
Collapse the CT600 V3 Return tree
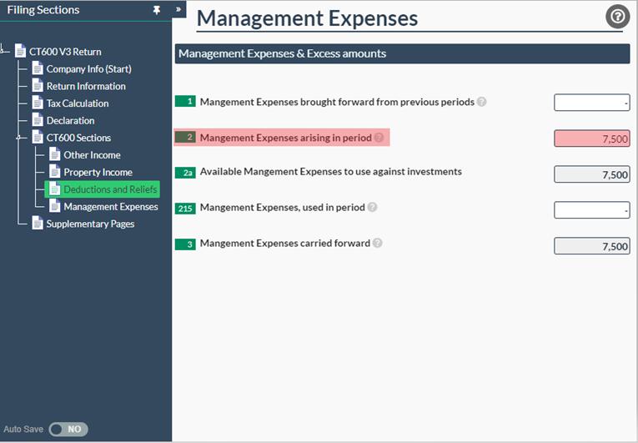pos(3,51)
